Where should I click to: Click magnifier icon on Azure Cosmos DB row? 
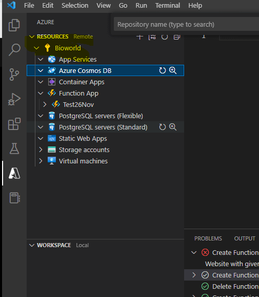(x=173, y=70)
